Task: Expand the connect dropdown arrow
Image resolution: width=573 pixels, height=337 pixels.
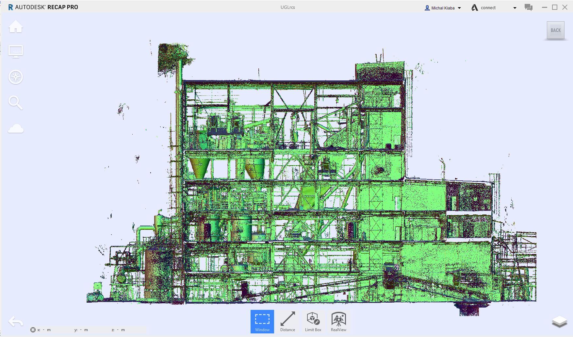Action: [x=515, y=8]
